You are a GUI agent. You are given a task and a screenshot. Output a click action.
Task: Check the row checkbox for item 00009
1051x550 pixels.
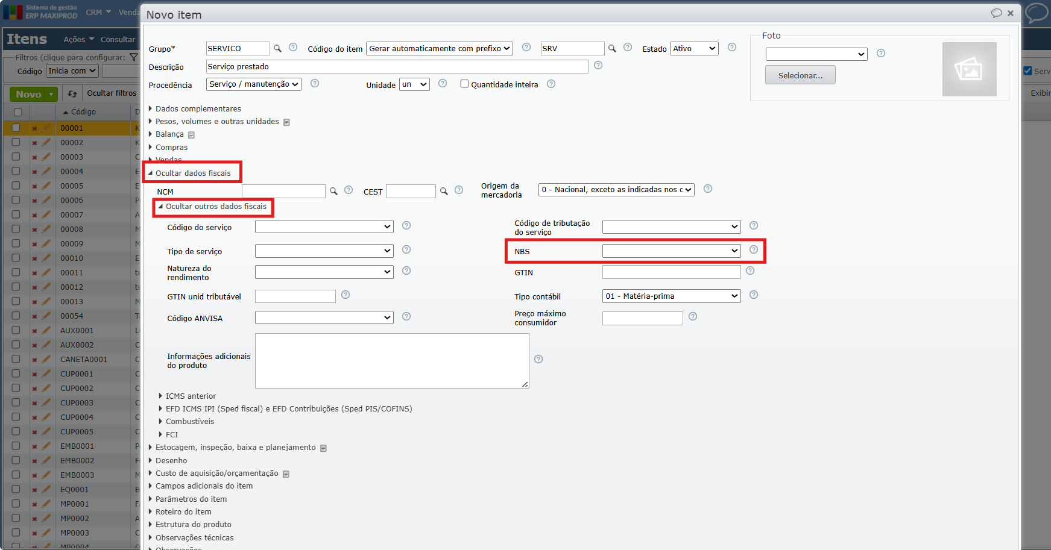(16, 243)
